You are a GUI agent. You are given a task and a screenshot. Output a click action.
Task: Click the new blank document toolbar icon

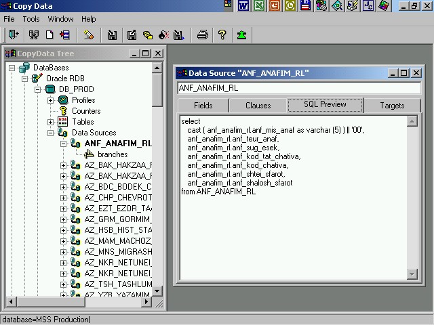pyautogui.click(x=50, y=35)
